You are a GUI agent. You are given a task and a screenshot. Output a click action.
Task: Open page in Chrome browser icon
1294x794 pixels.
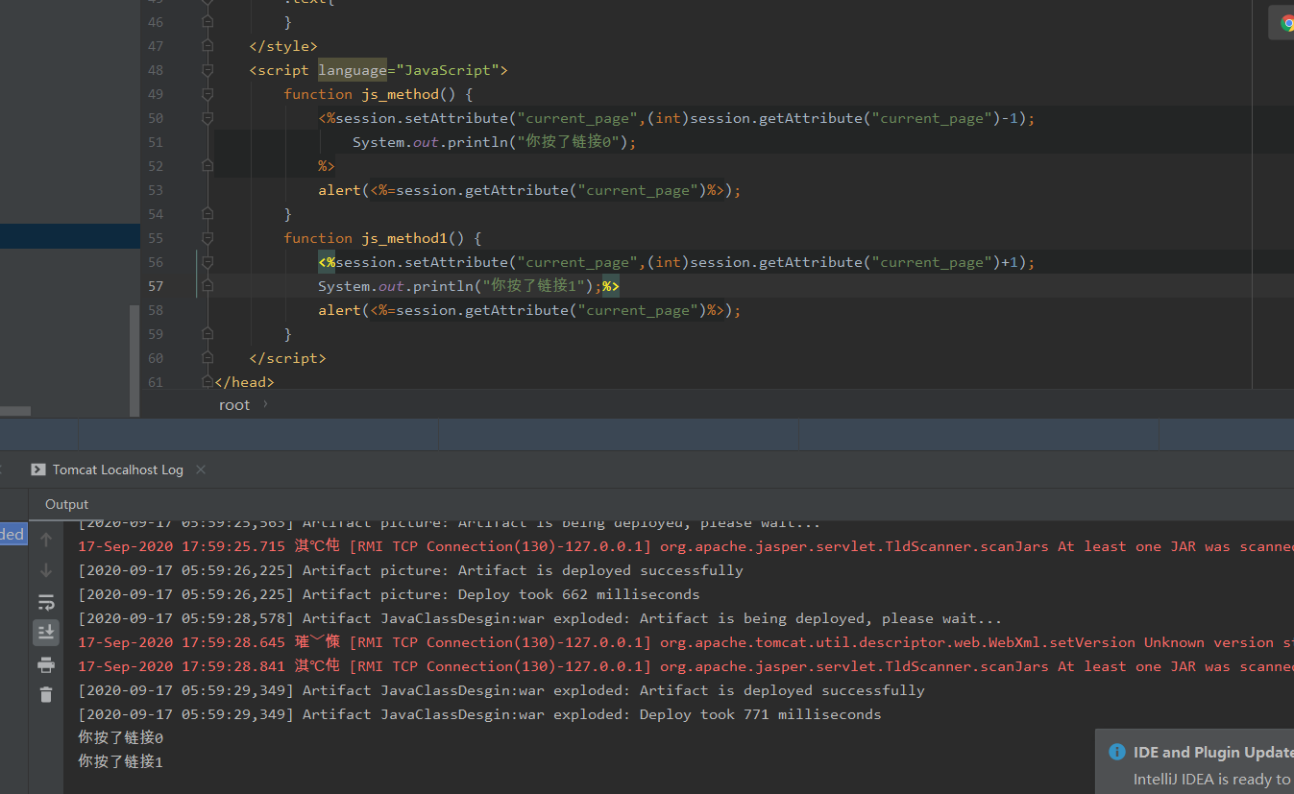[1287, 23]
